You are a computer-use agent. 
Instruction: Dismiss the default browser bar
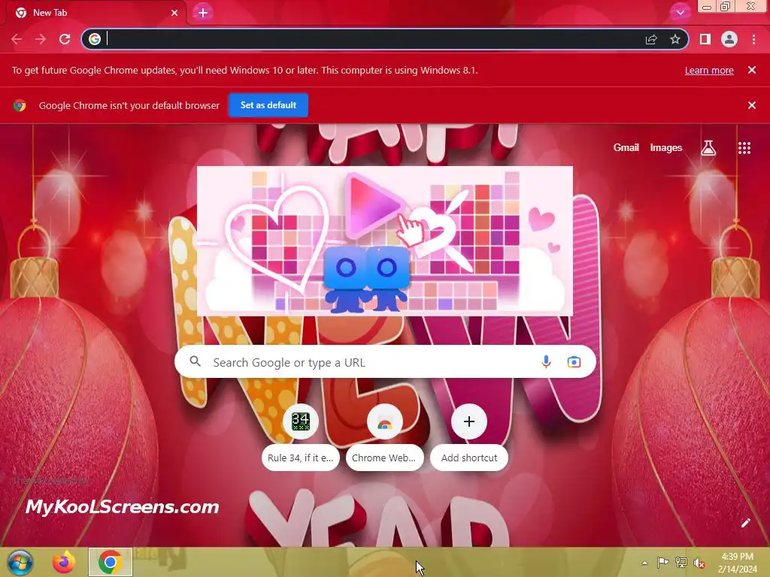752,105
